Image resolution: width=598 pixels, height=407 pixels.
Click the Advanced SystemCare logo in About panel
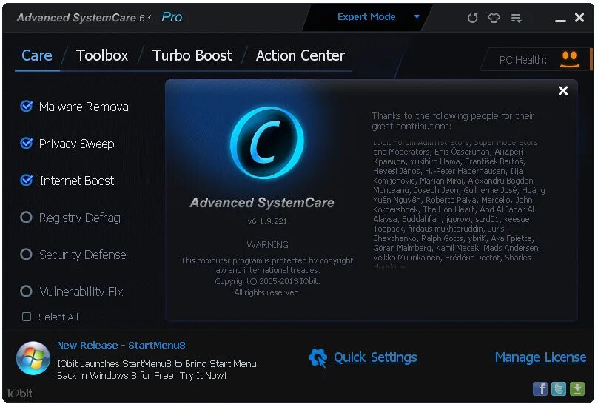267,143
